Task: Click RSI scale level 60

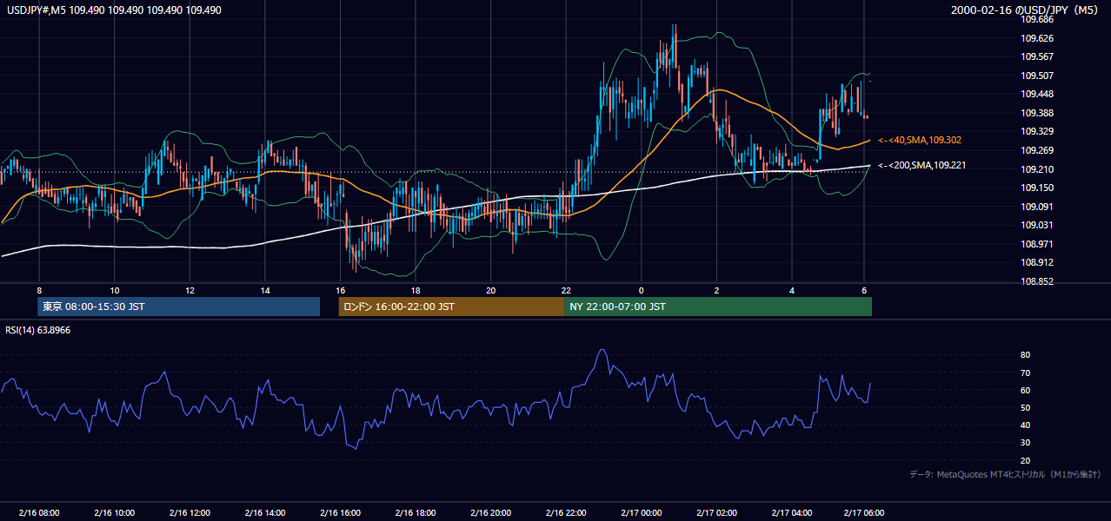Action: coord(1026,390)
